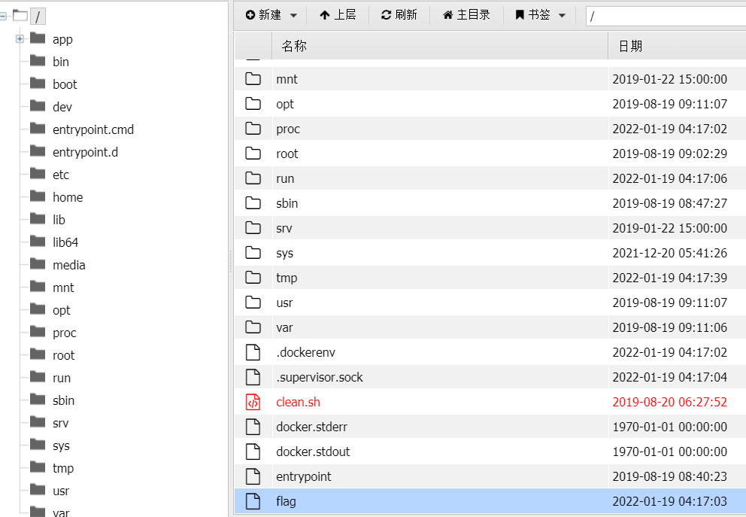Click the flag date 2022-01-19 04:17:03
746x517 pixels.
tap(669, 501)
